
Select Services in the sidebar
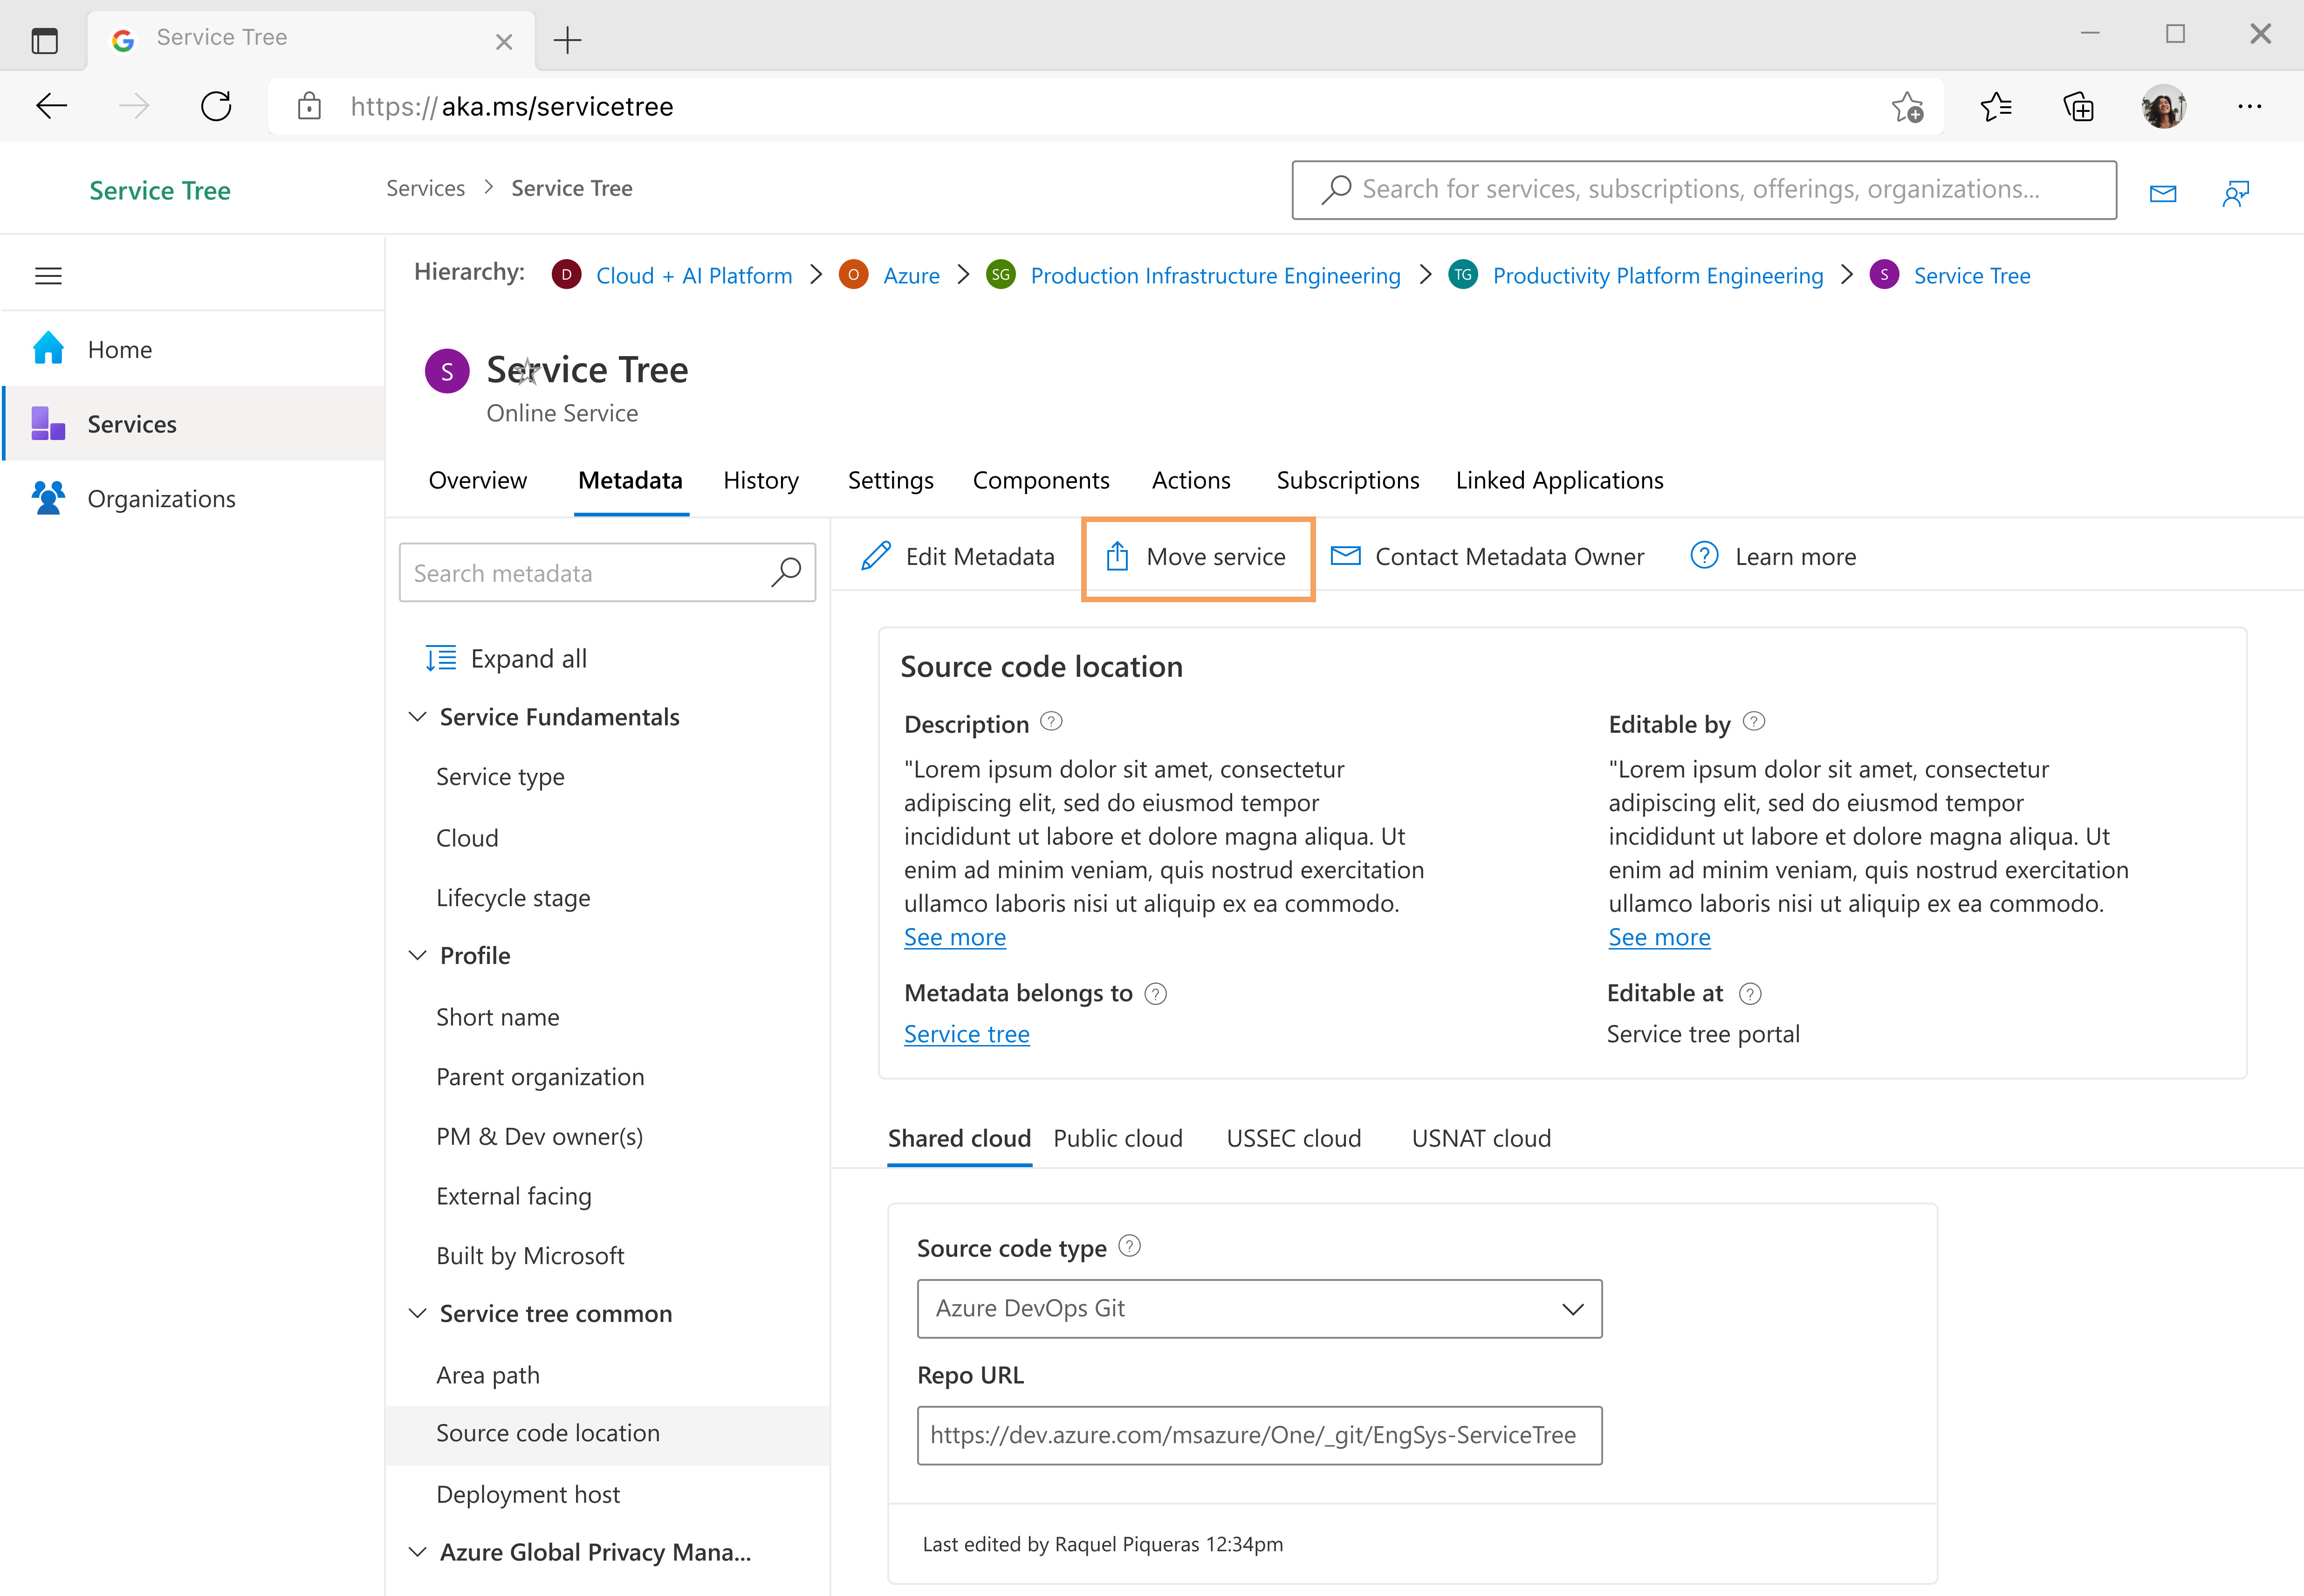(x=193, y=424)
